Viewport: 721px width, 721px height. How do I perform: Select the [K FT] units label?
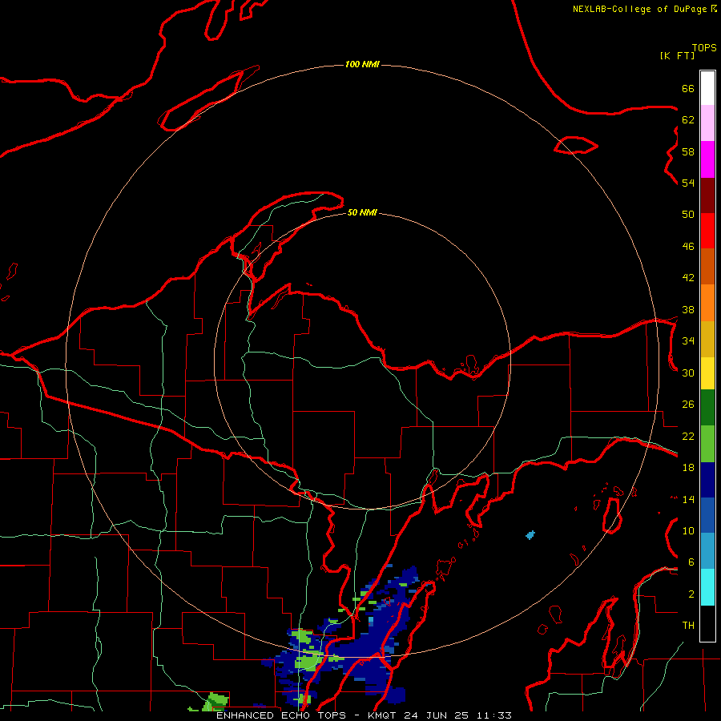click(x=677, y=55)
